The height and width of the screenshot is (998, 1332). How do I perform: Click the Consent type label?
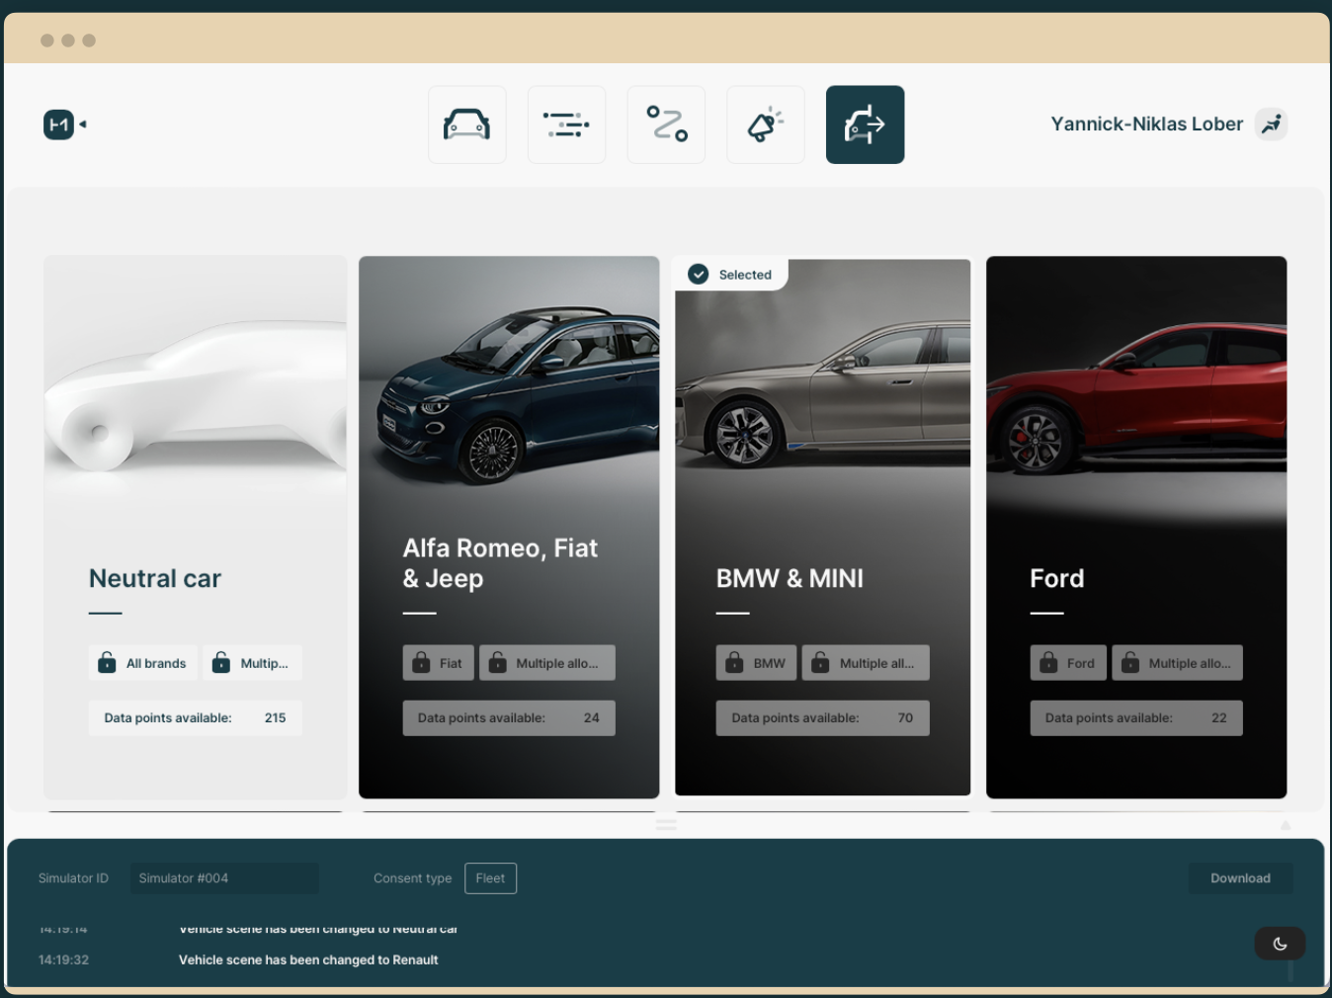412,878
